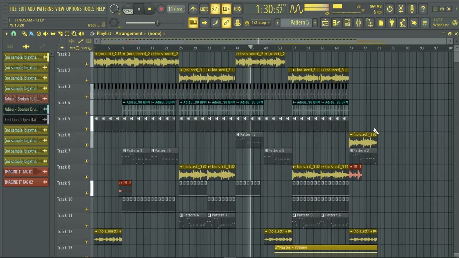Click the Pattern 7 clip on Track 11
The image size is (459, 258).
pos(221,220)
